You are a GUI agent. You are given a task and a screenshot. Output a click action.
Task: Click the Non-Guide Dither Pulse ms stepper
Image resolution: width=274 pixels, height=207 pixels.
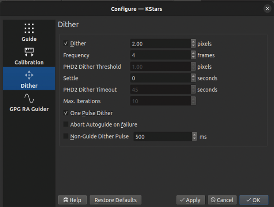(195, 137)
